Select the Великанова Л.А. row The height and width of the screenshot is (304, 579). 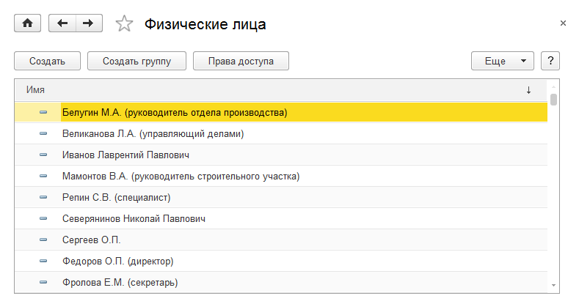[x=153, y=134]
